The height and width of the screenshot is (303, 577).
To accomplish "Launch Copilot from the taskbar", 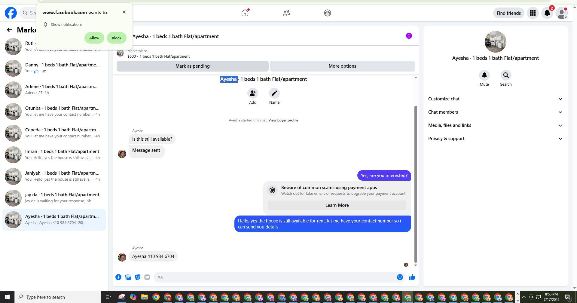I will [133, 297].
